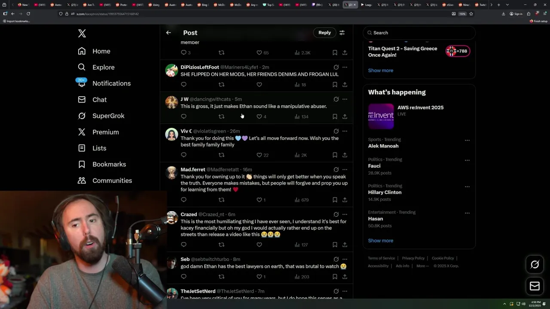Open Terms of Service link
550x309 pixels.
pos(381,258)
